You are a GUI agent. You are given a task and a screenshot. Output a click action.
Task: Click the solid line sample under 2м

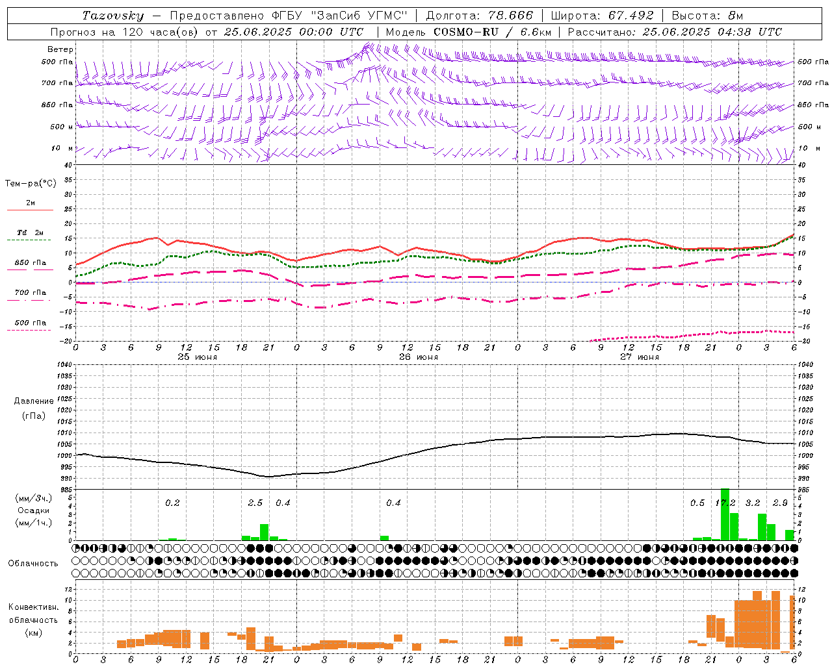click(30, 210)
